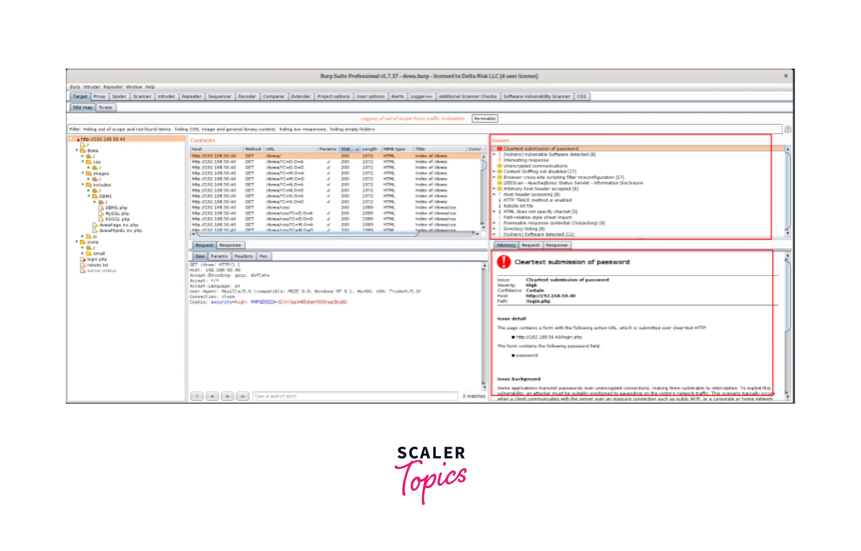Click the previous match arrow button in search bar
The width and height of the screenshot is (861, 551).
212,396
